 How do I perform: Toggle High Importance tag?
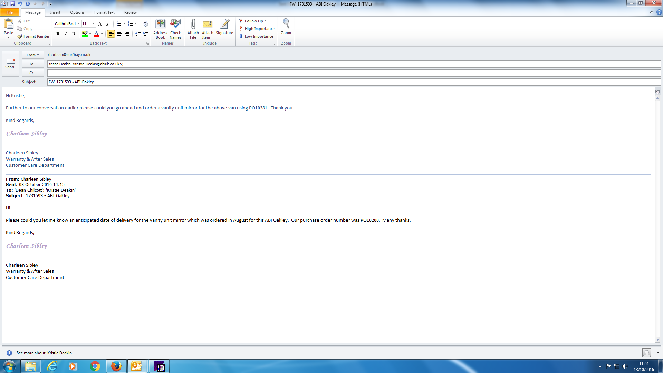pos(257,29)
